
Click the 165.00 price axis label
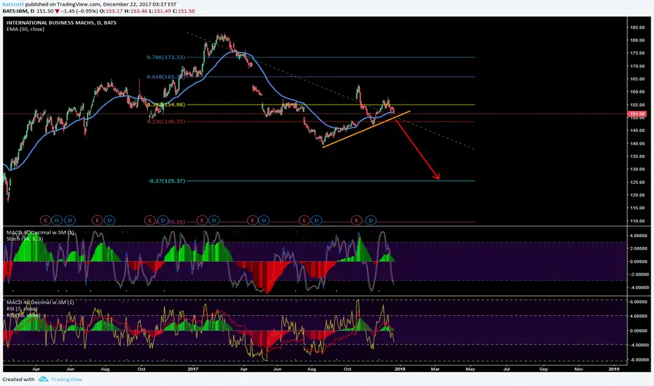coord(637,79)
